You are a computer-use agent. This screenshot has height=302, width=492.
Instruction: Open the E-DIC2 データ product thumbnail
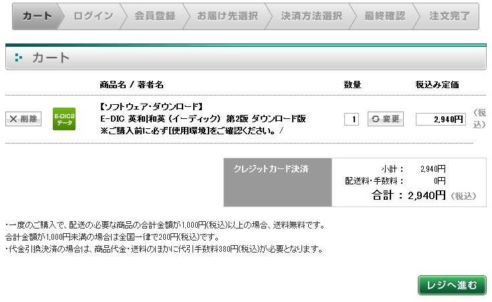click(x=64, y=119)
